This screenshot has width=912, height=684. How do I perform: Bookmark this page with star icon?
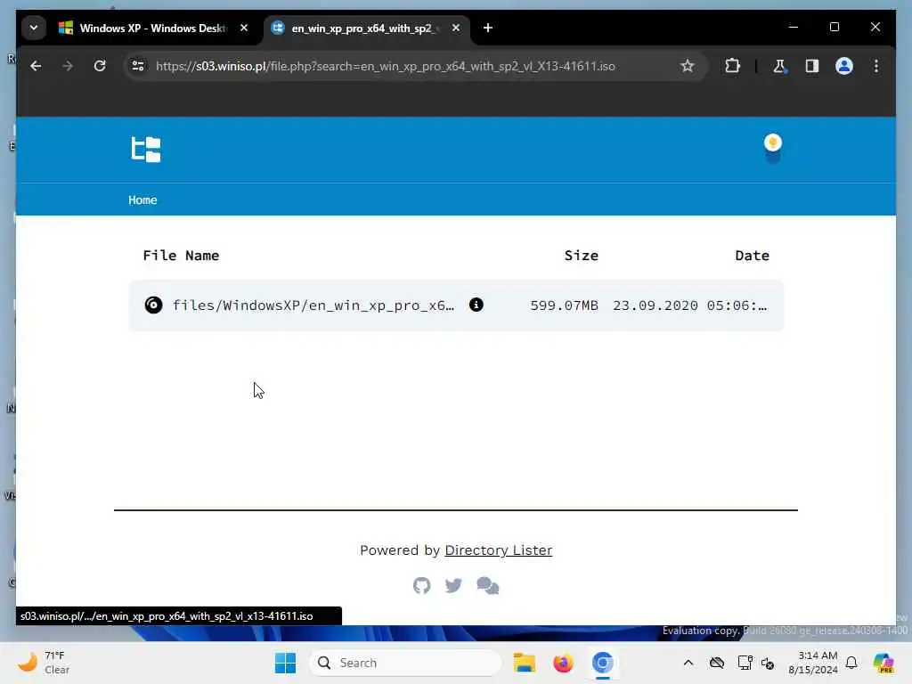[x=688, y=66]
